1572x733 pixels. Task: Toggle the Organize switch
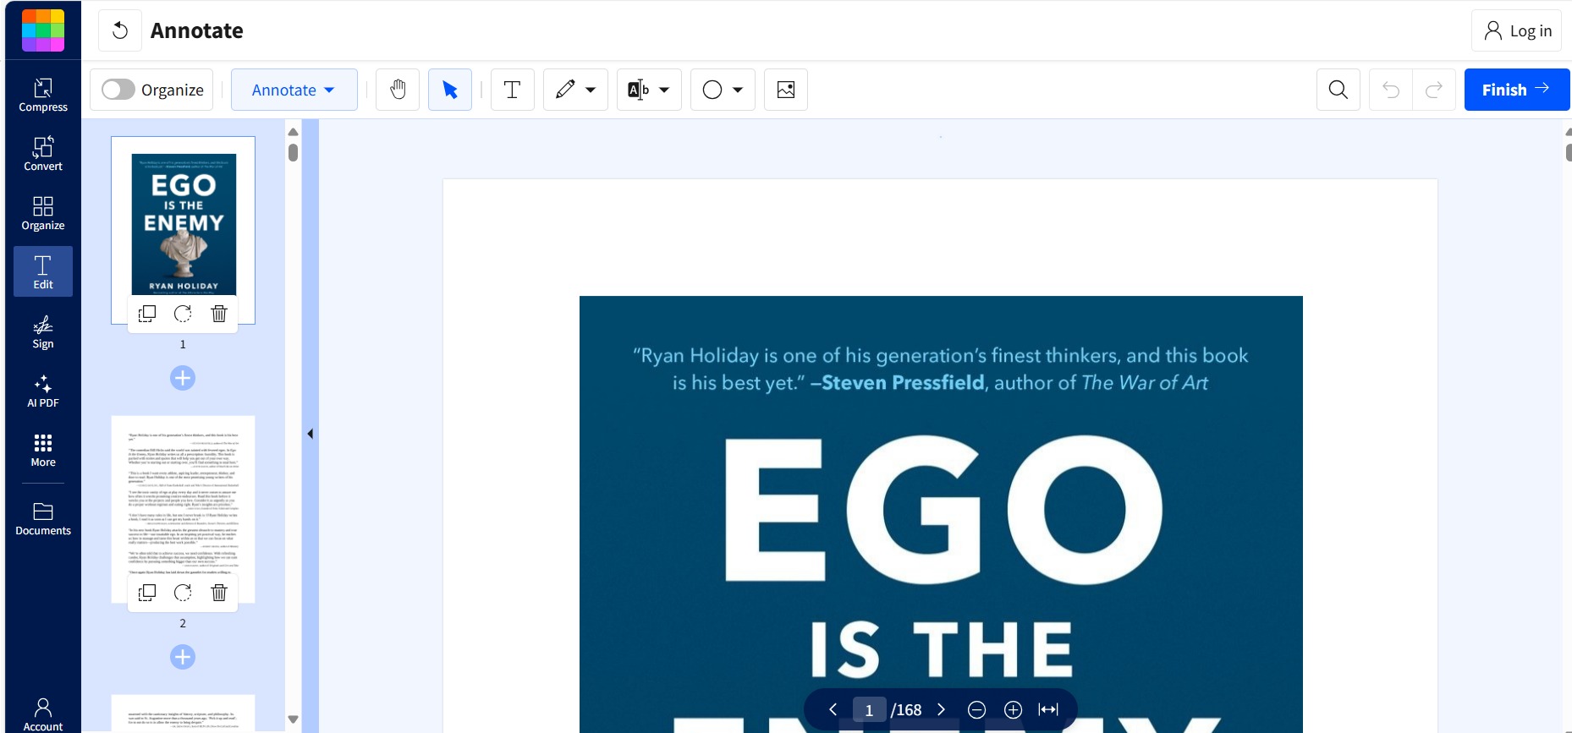(118, 90)
